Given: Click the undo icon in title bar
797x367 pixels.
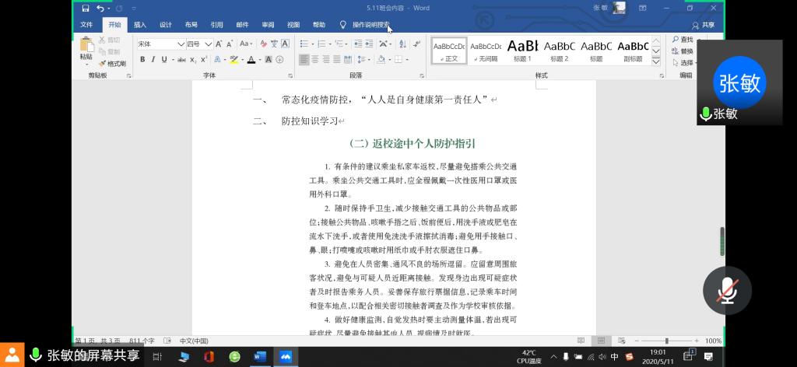Looking at the screenshot, I should [100, 8].
